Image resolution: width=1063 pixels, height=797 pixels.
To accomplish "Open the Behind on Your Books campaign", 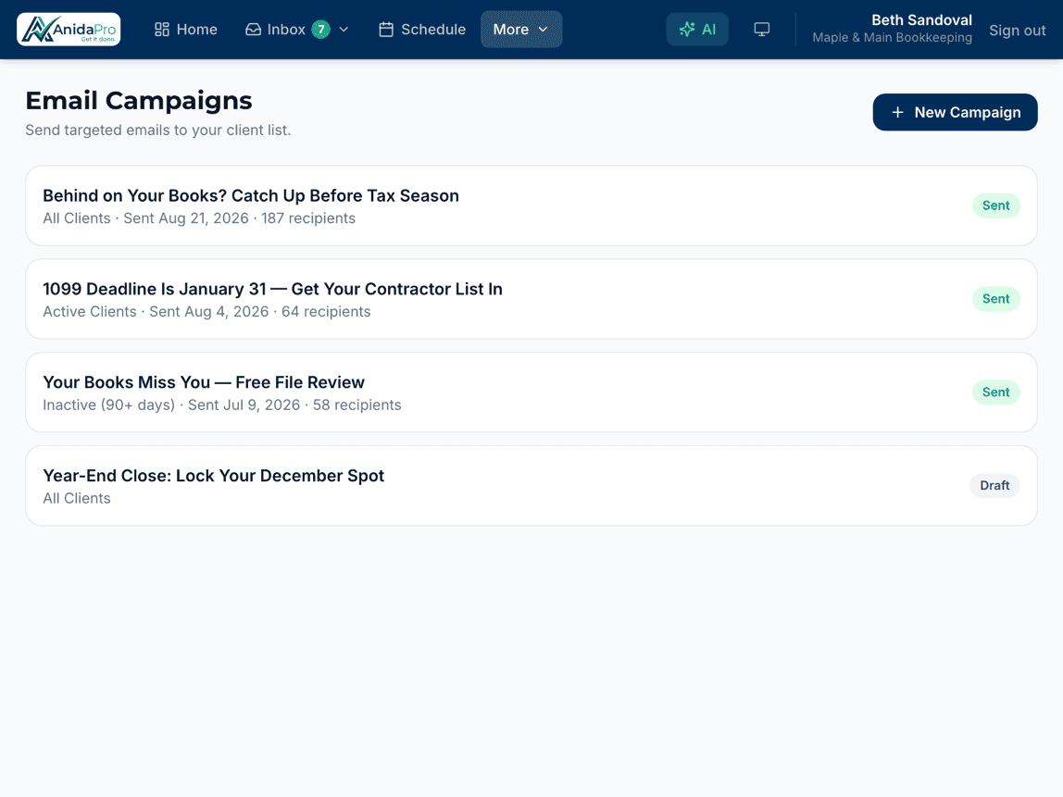I will tap(531, 206).
